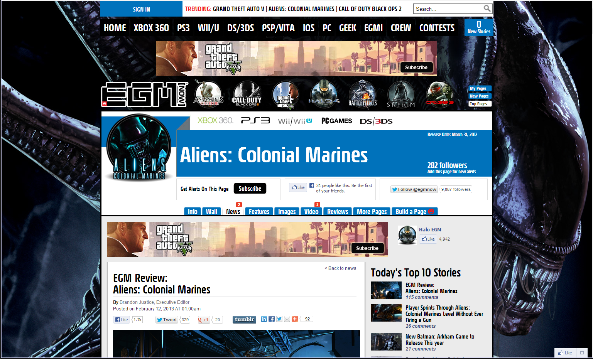Follow the Back to news link
The image size is (593, 359).
tap(340, 268)
